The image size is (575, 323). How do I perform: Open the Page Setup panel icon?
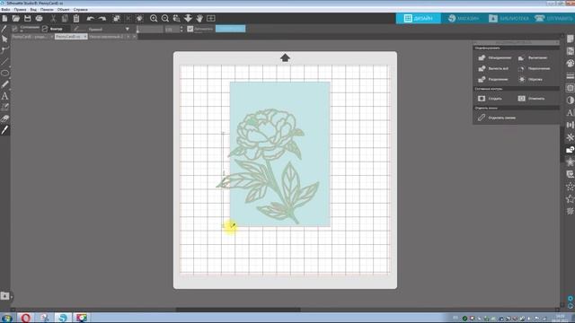pos(570,39)
